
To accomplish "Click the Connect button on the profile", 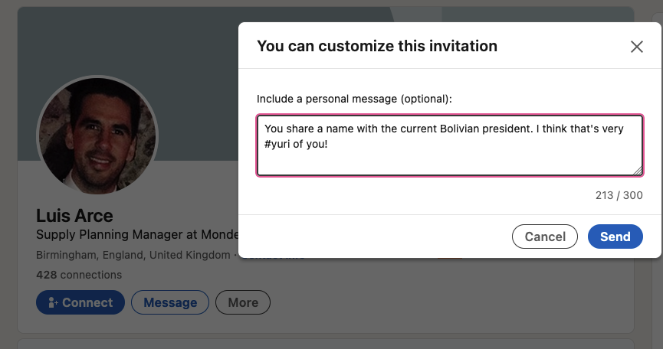I will 80,302.
